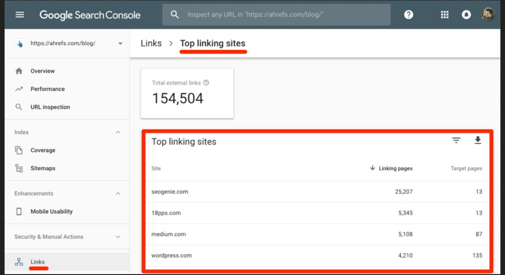Click the Links network icon
This screenshot has height=275, width=505.
point(19,262)
